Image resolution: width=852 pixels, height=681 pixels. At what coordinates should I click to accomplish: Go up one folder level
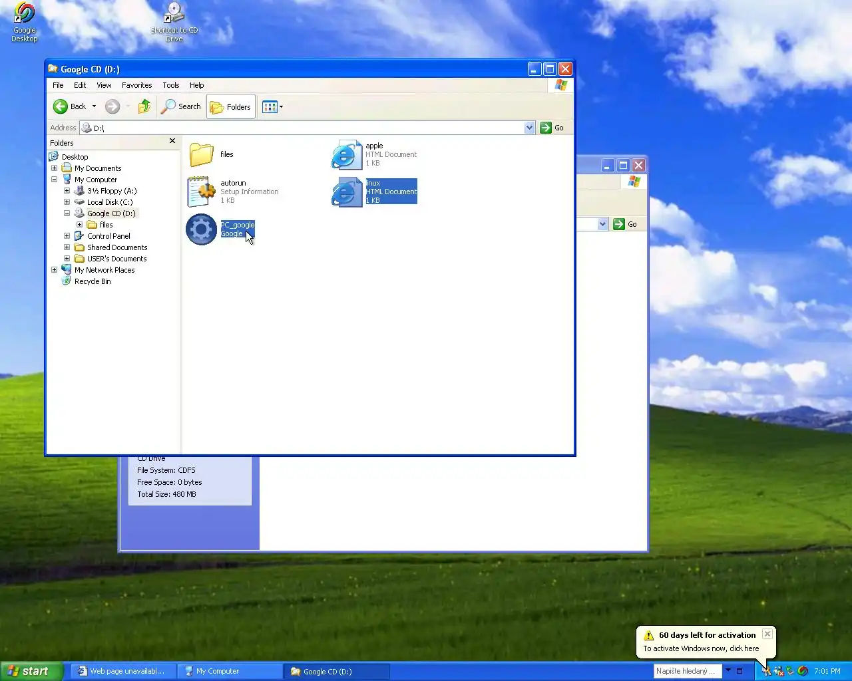pyautogui.click(x=144, y=106)
